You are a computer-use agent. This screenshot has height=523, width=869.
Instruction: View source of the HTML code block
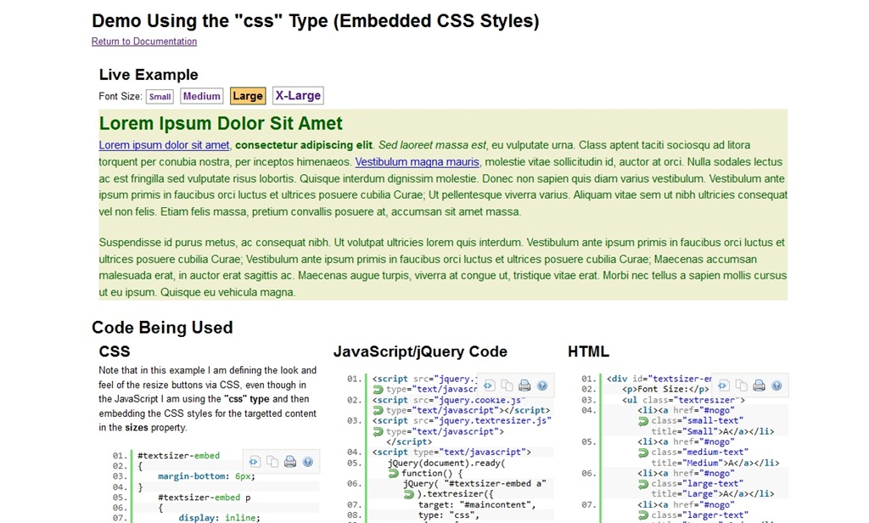(x=723, y=385)
